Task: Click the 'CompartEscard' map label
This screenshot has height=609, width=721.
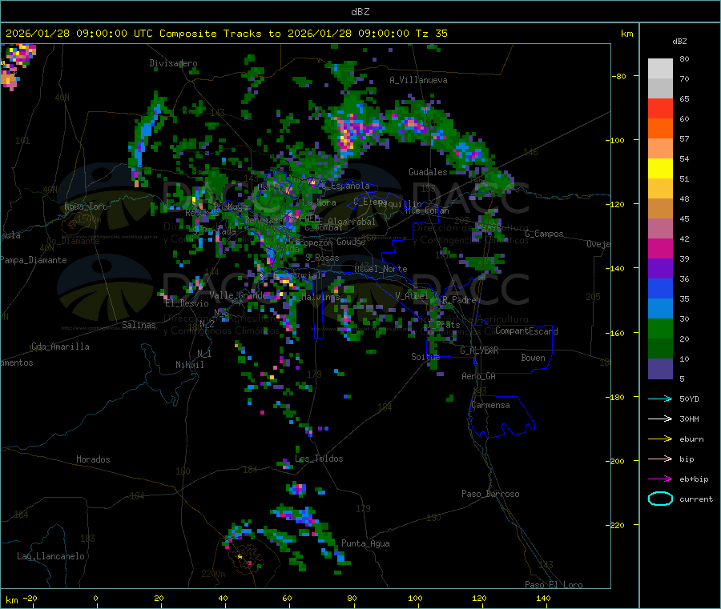Action: click(526, 331)
